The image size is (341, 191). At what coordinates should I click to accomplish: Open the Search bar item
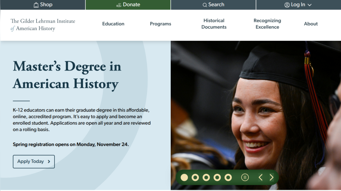pos(213,4)
